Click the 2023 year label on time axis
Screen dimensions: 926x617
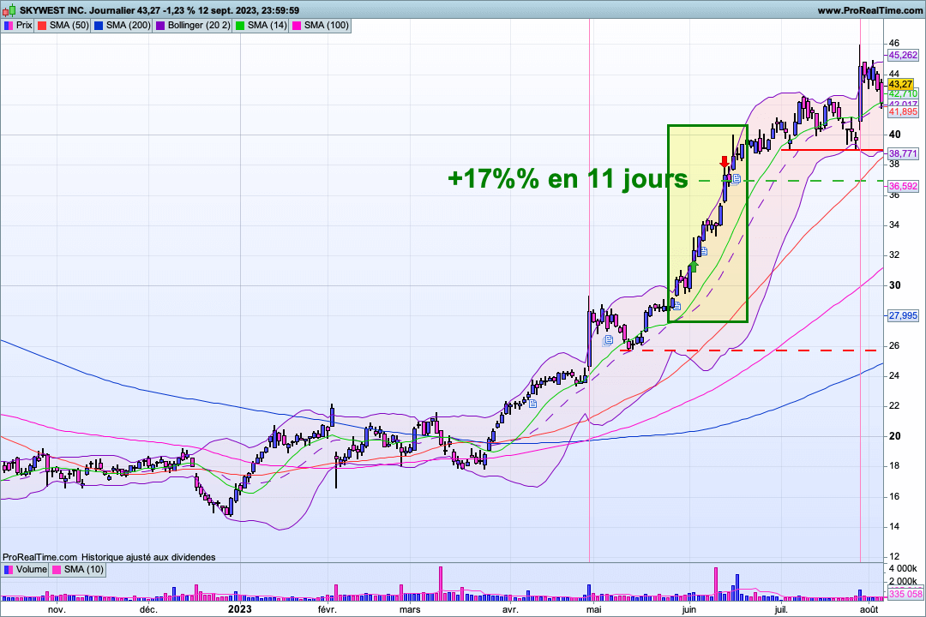[240, 608]
